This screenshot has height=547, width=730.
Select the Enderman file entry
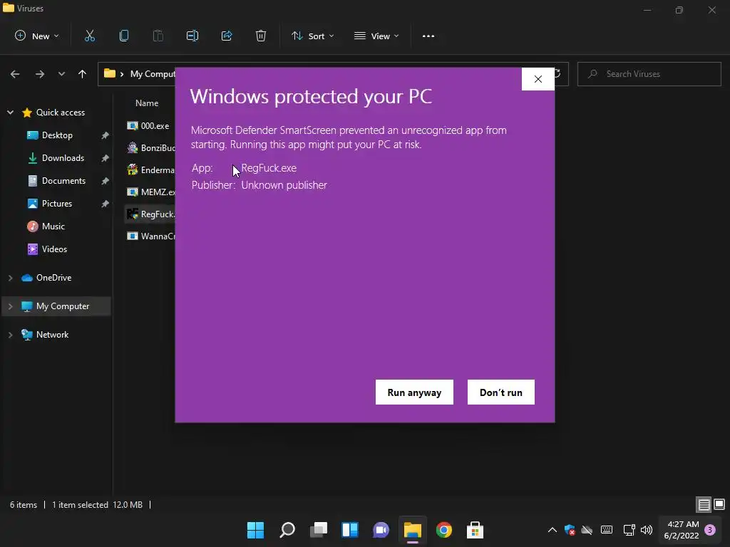pyautogui.click(x=150, y=170)
